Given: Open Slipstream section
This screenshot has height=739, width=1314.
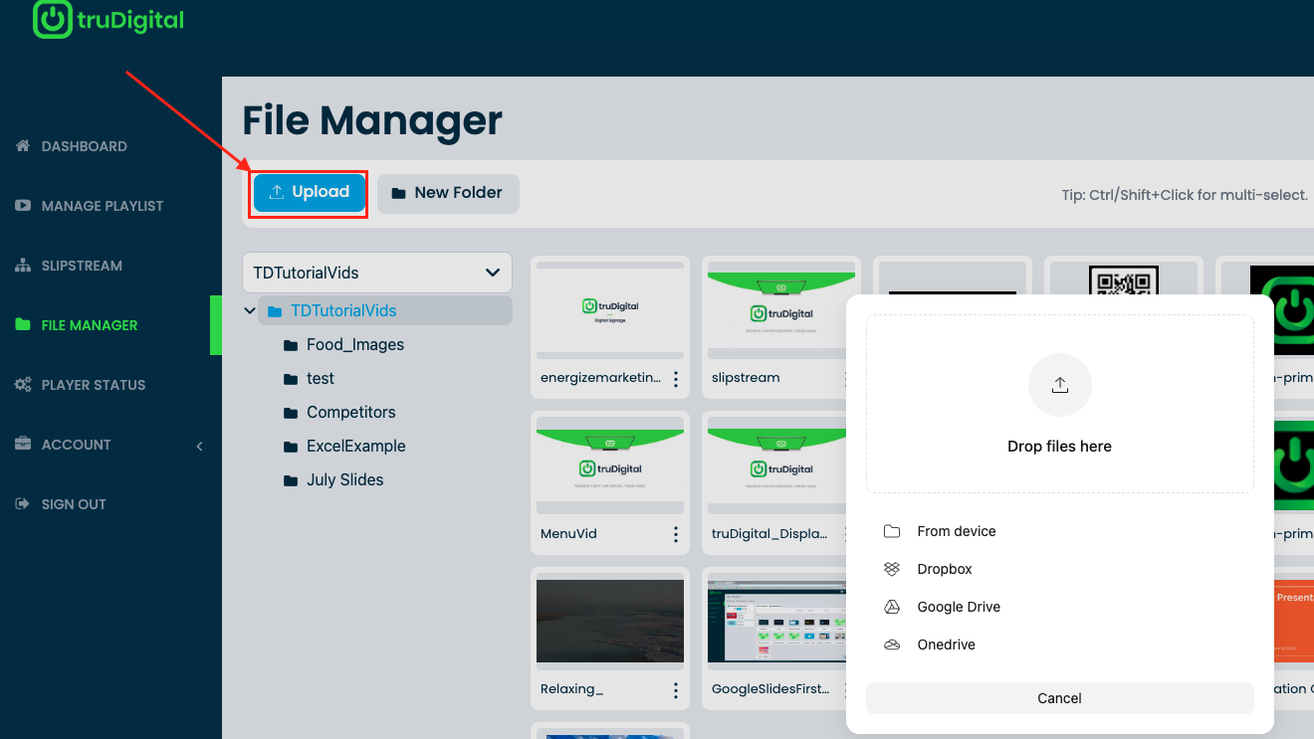Looking at the screenshot, I should click(x=82, y=266).
